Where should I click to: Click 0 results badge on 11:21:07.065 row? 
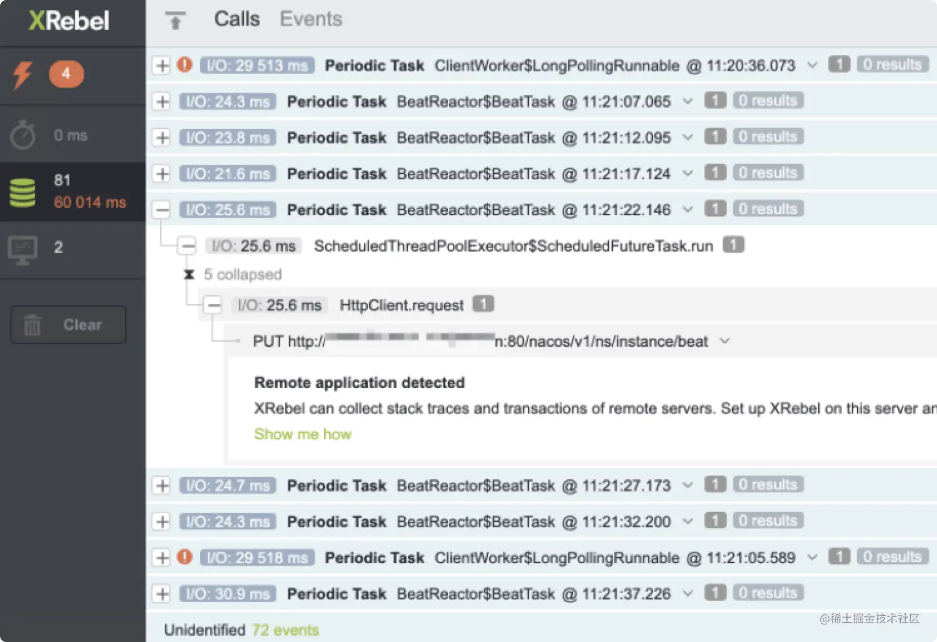coord(767,100)
